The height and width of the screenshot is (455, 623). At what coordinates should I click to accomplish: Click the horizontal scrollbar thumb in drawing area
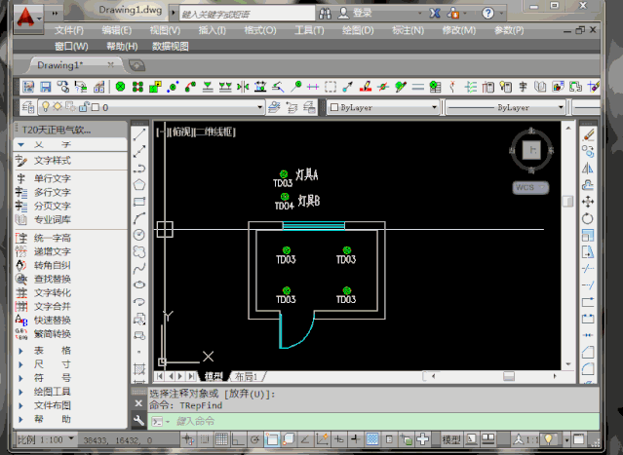(509, 376)
